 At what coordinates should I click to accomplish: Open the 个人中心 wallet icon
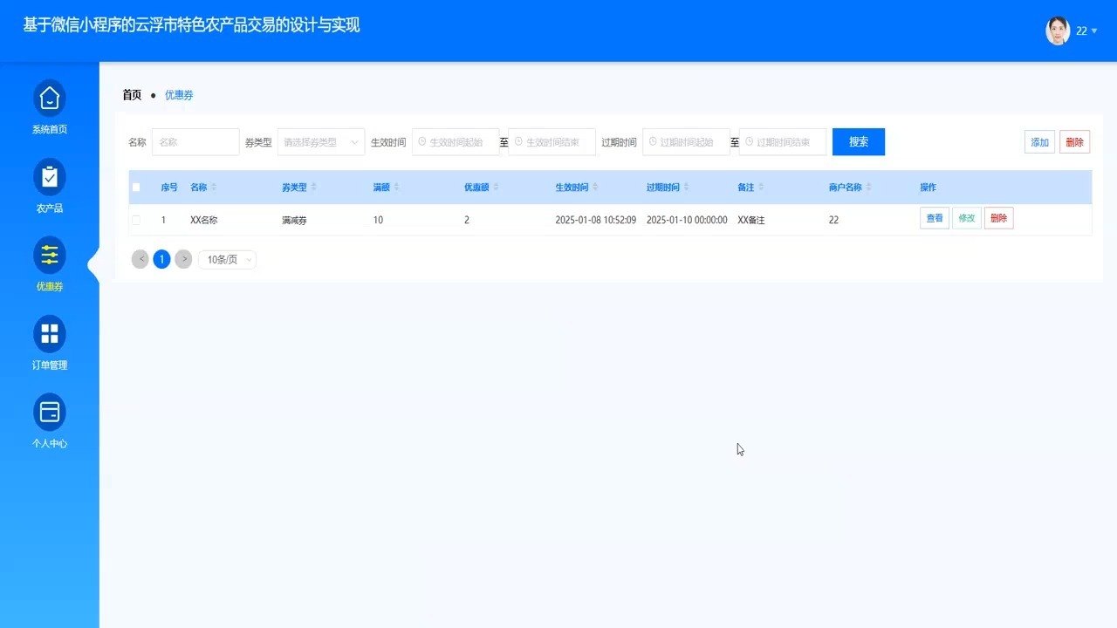[50, 412]
